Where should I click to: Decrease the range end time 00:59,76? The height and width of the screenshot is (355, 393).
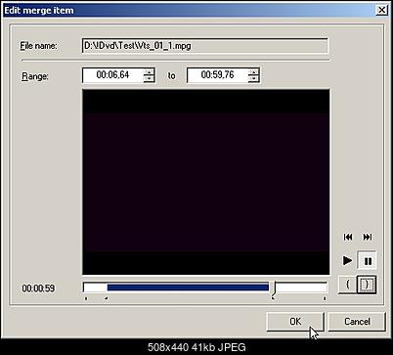[x=253, y=79]
